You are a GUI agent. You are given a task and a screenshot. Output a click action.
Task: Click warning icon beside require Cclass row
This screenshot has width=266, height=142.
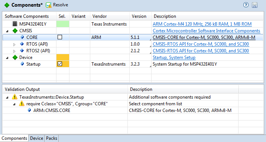tap(22, 103)
